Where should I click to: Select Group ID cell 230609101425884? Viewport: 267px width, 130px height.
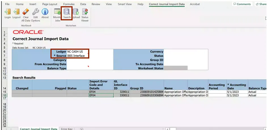tap(147, 92)
